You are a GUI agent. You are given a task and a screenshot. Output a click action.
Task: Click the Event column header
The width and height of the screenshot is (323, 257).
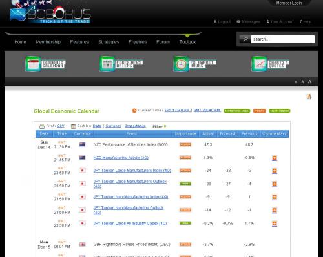(132, 134)
